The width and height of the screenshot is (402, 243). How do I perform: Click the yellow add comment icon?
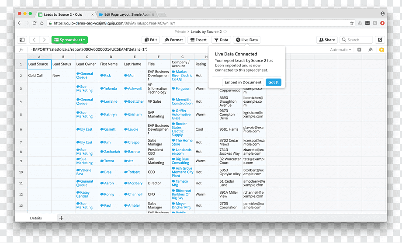[x=381, y=50]
